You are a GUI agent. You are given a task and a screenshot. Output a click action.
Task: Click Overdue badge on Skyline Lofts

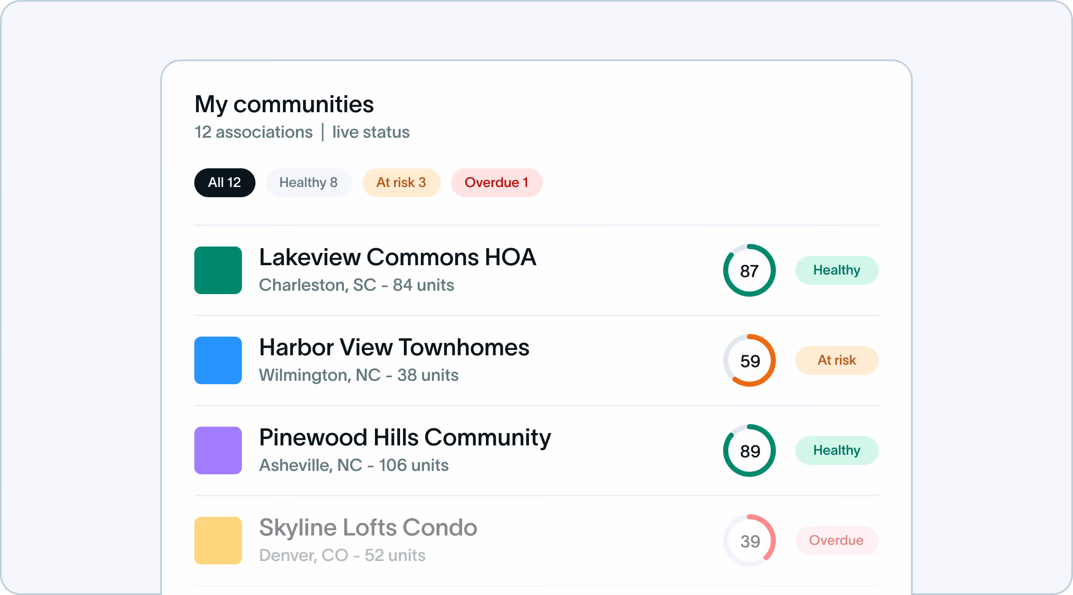click(836, 541)
